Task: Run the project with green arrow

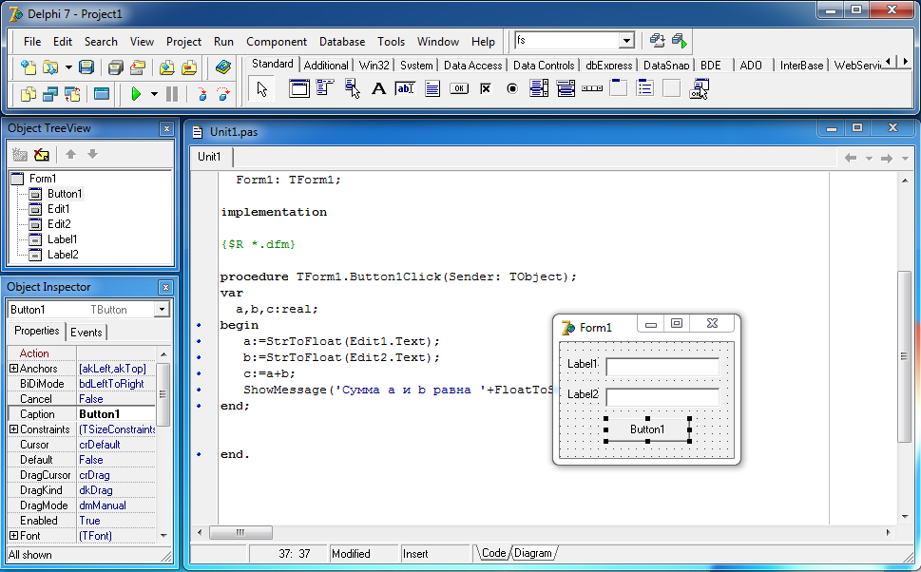Action: click(x=136, y=93)
